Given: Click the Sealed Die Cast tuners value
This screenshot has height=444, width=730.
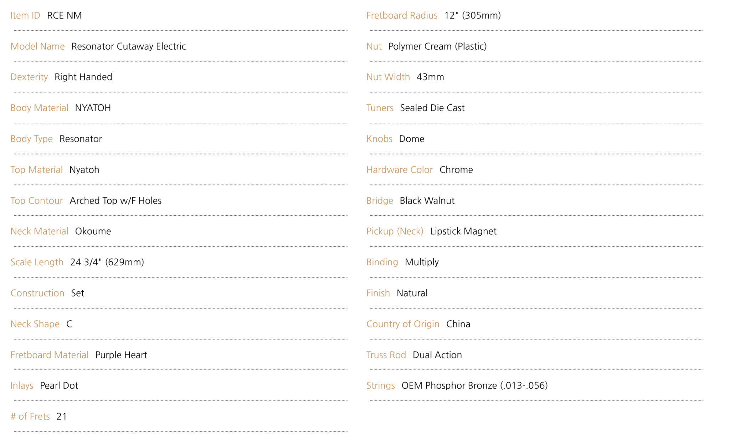Looking at the screenshot, I should (432, 108).
